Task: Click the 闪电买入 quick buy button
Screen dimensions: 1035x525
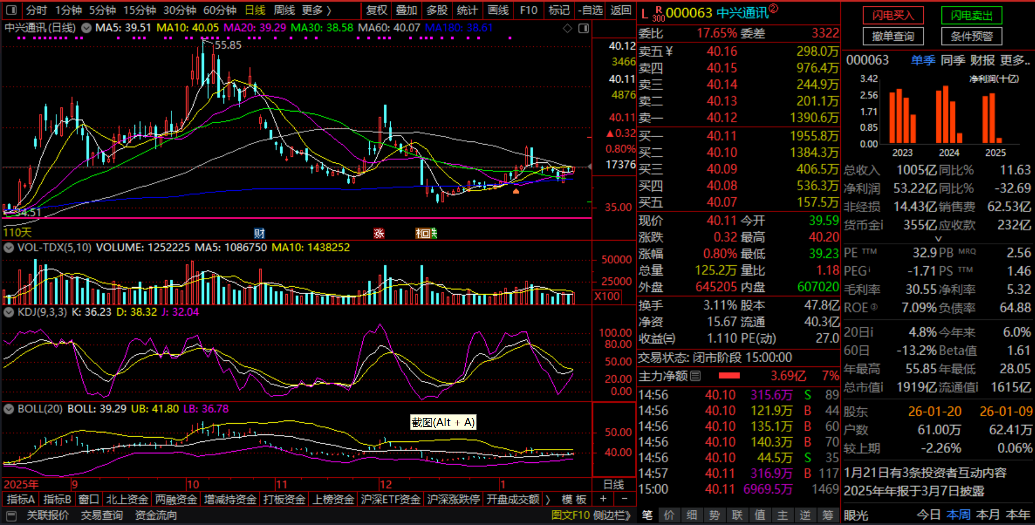Action: point(893,16)
